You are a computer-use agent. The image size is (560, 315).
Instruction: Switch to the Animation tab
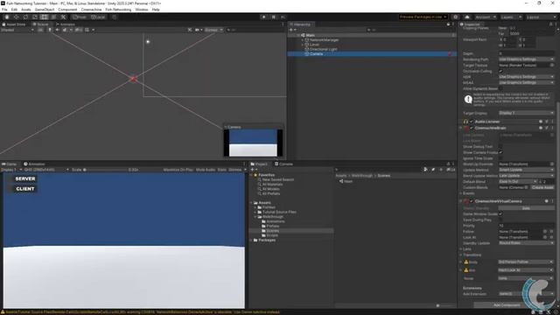point(34,164)
